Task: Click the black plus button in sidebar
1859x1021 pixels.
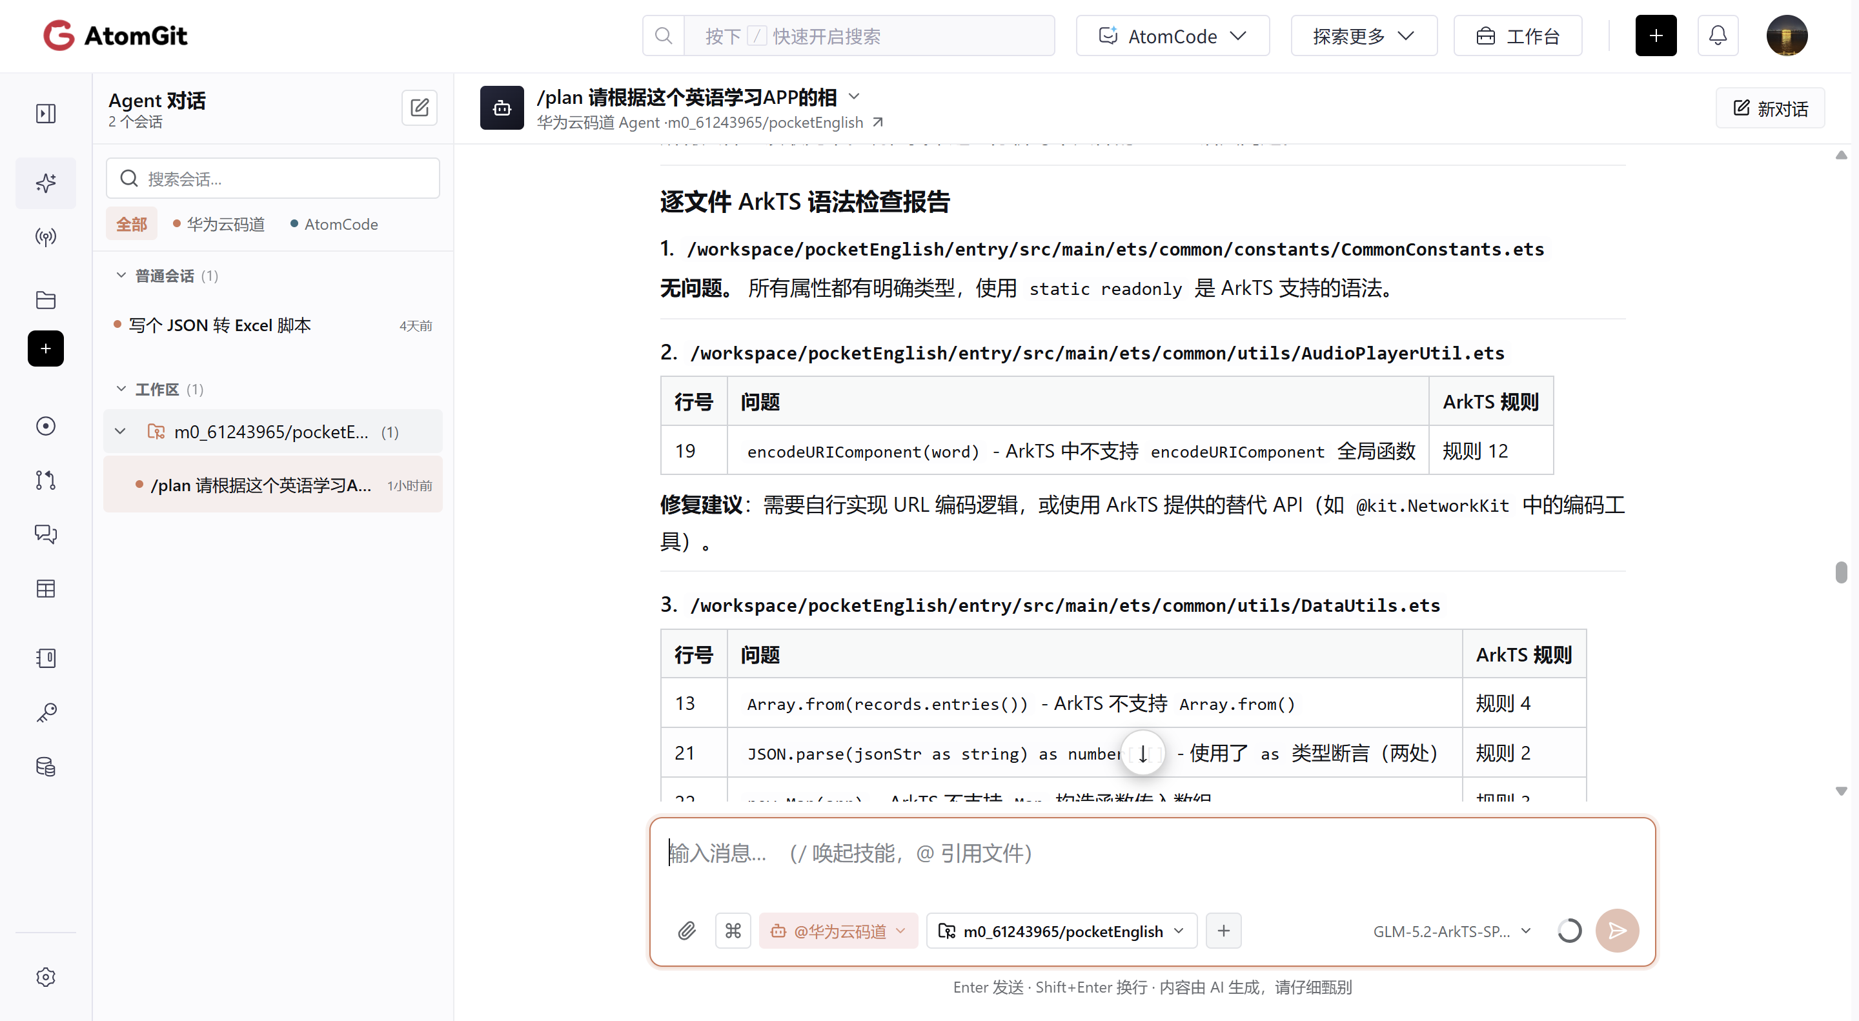Action: (45, 349)
